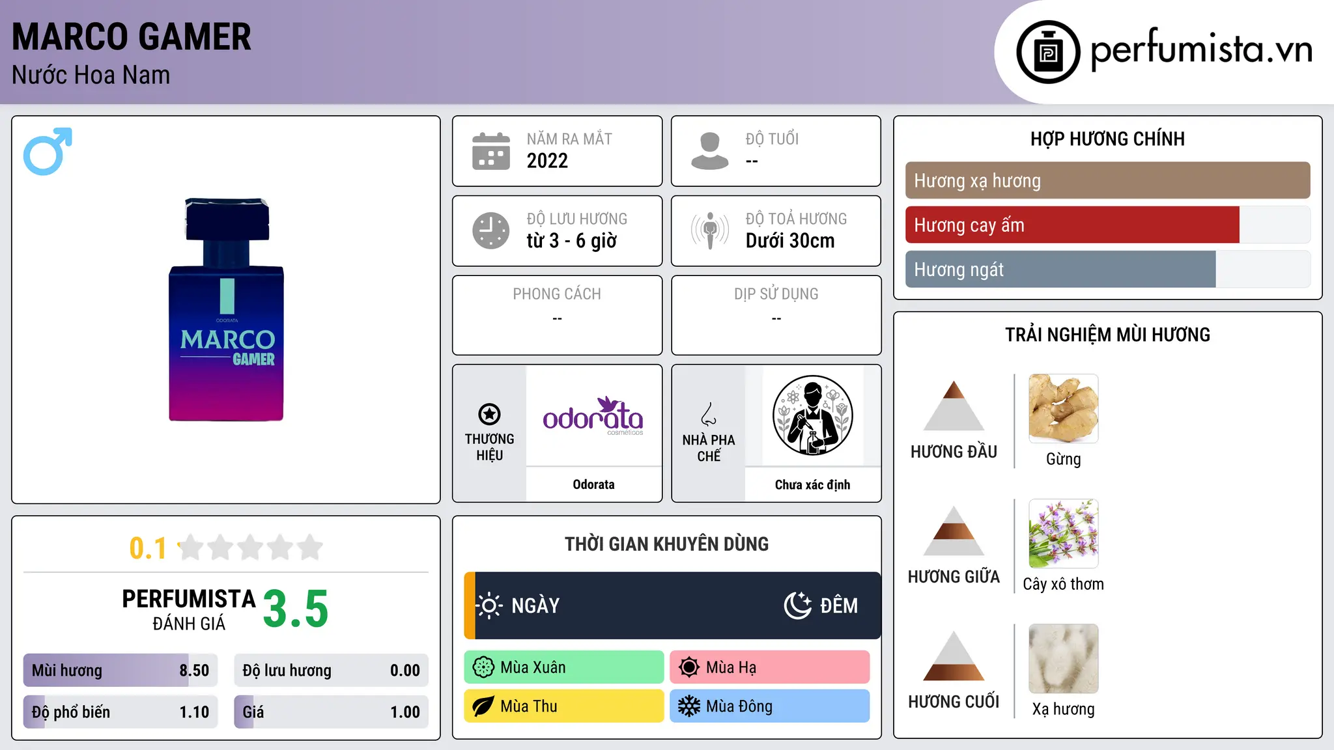Click the Dưới 30cm value
1334x750 pixels.
click(x=790, y=240)
